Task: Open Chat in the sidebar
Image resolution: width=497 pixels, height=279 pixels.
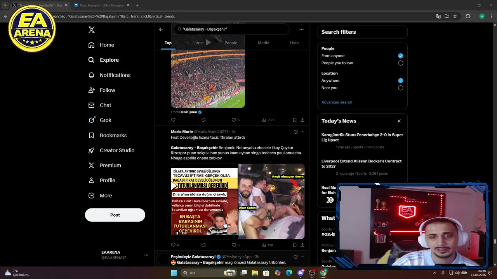Action: point(100,105)
